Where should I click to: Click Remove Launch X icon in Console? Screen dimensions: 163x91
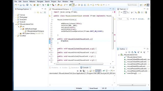pos(80,71)
